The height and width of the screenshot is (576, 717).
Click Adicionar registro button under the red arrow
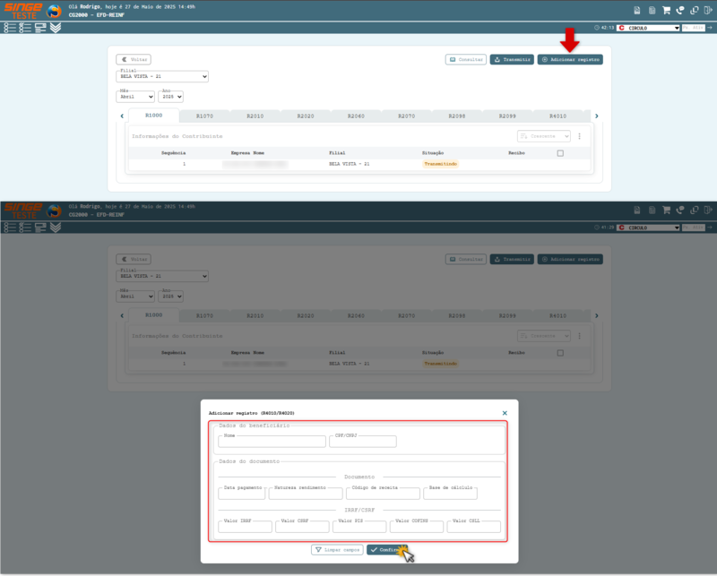click(x=570, y=60)
